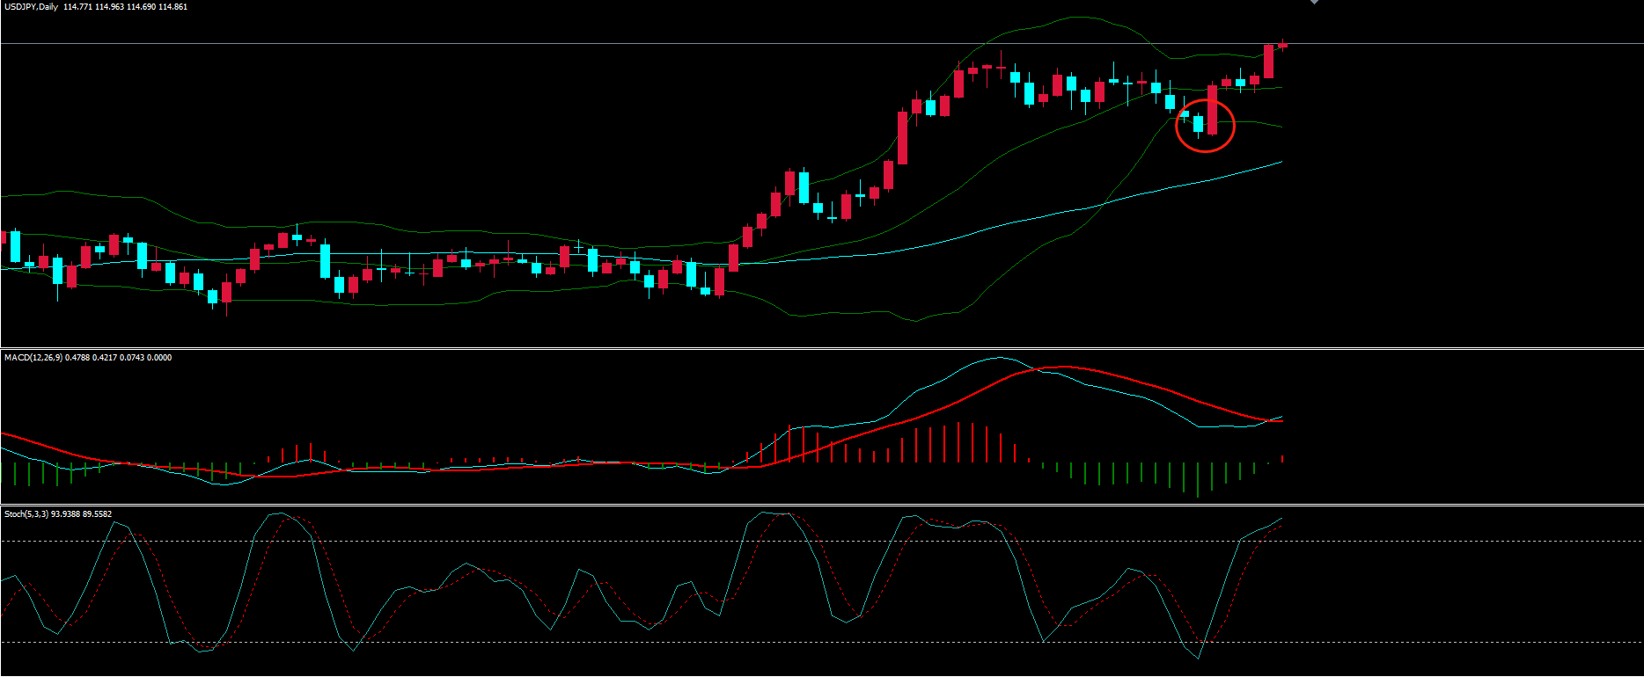This screenshot has height=677, width=1644.
Task: Click the chart shift triangle marker at top
Action: [x=1314, y=3]
